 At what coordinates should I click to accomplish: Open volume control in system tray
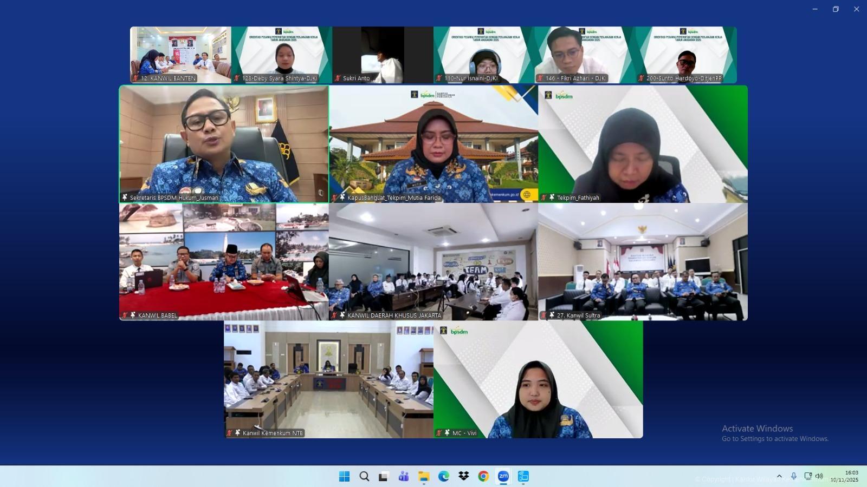tap(819, 476)
